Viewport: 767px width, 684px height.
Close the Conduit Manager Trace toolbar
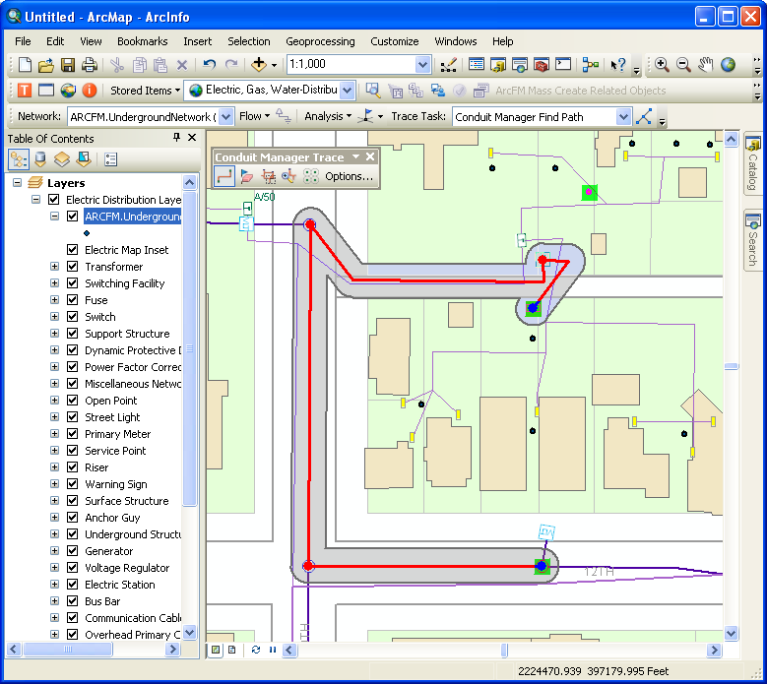click(x=370, y=156)
